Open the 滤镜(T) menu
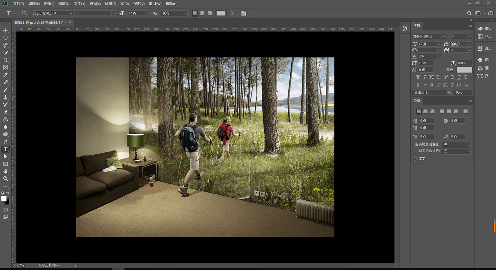This screenshot has height=270, width=496. [x=110, y=4]
